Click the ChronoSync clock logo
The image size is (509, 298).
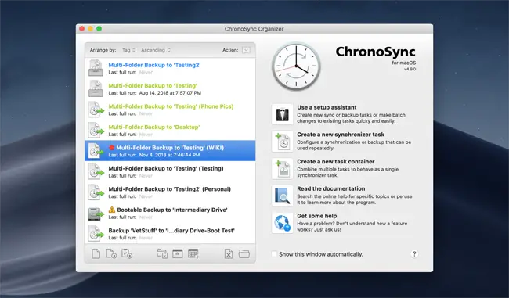pos(296,66)
